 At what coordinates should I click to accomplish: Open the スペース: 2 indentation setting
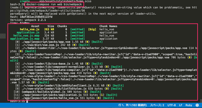point(157,105)
